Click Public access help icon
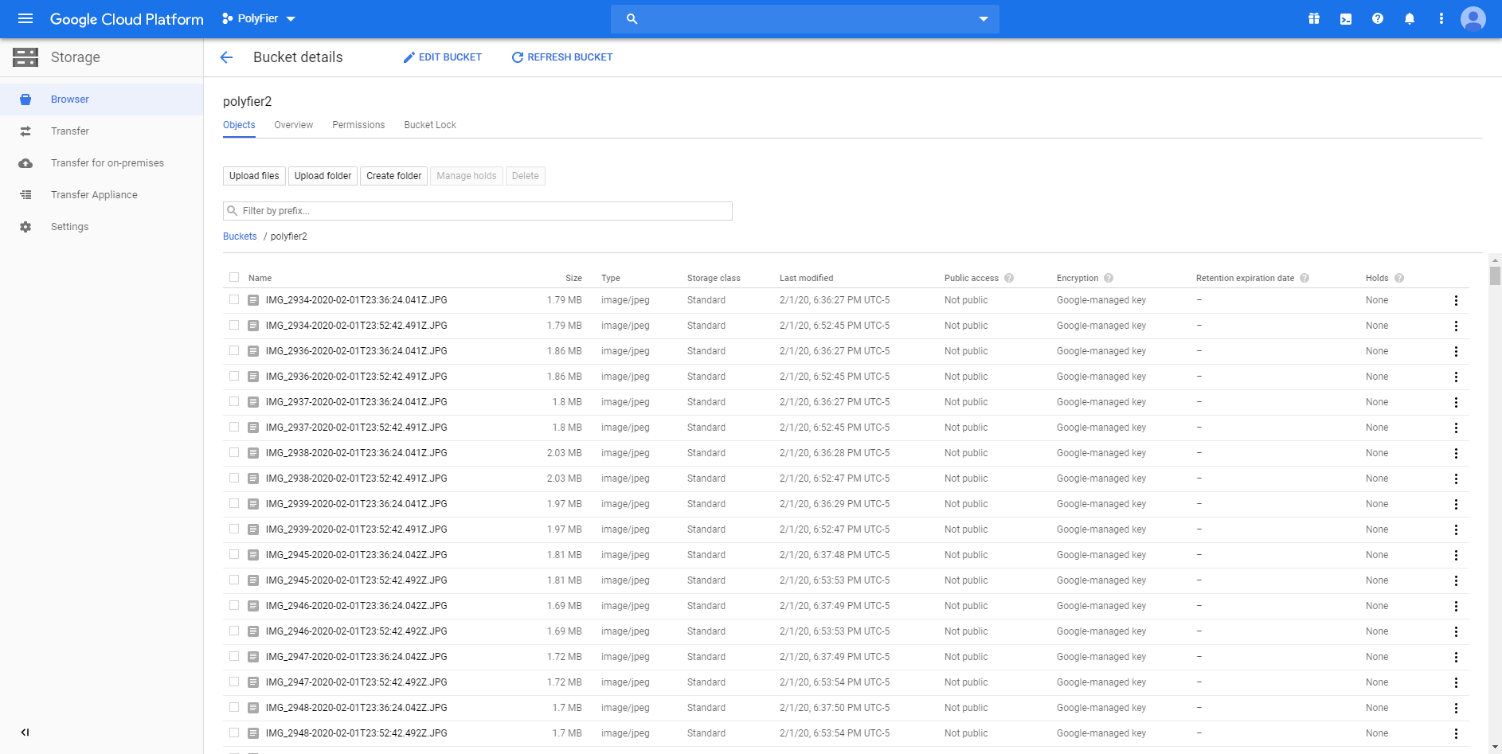This screenshot has height=754, width=1502. pyautogui.click(x=1009, y=278)
